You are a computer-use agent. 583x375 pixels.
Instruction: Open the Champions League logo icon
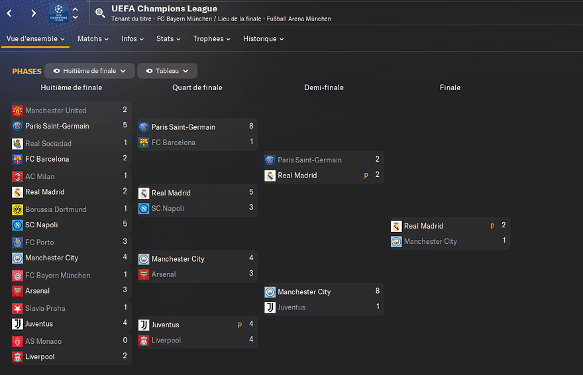(x=59, y=13)
